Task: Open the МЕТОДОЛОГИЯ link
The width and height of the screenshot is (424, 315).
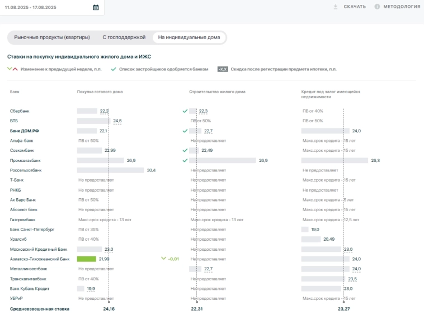Action: [x=401, y=7]
